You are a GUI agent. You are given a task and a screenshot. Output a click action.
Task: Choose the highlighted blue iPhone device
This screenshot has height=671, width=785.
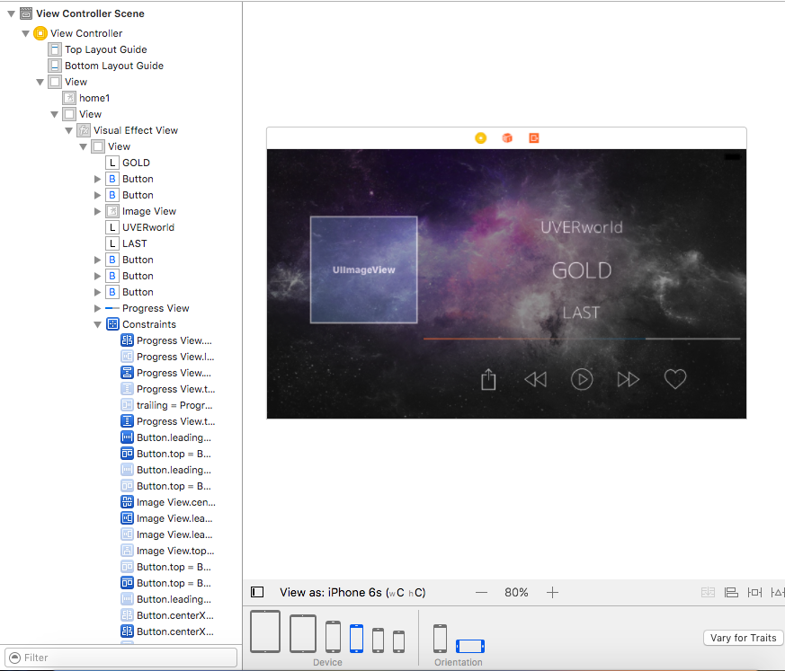coord(356,639)
